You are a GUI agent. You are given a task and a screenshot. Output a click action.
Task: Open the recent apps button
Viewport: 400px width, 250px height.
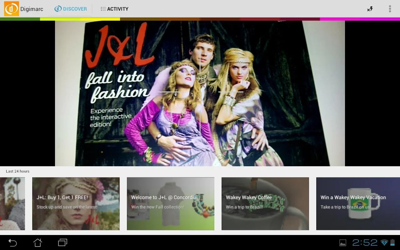[63, 242]
